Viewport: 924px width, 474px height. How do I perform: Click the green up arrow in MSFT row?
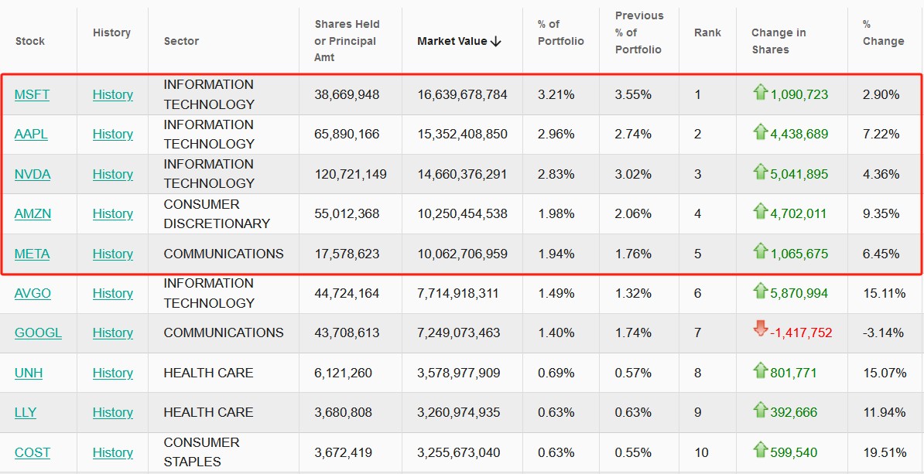point(760,93)
